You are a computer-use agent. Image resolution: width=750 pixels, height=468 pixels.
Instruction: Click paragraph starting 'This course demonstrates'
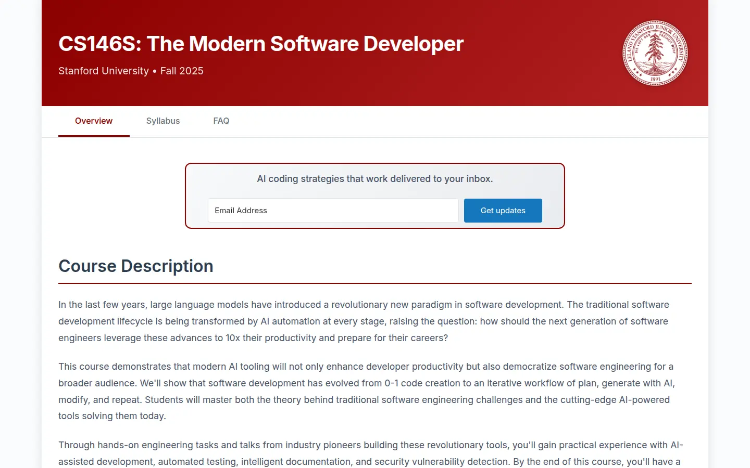click(375, 391)
